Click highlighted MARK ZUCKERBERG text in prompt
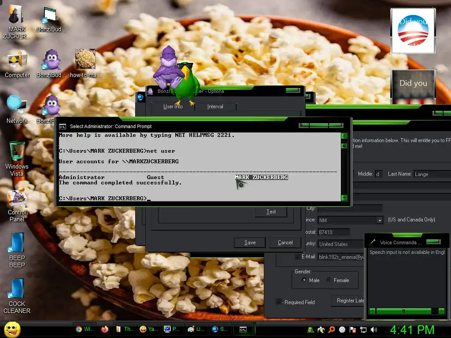 262,177
